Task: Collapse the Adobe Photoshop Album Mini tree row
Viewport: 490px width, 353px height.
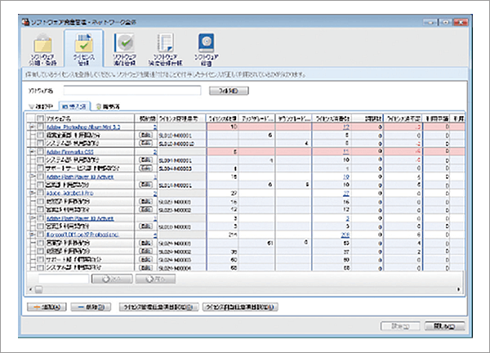Action: click(x=31, y=127)
